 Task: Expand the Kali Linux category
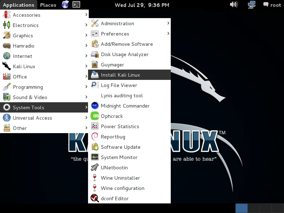click(25, 66)
